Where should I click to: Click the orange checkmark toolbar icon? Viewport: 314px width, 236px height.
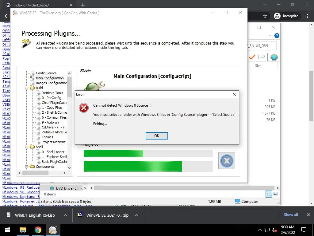[x=252, y=57]
